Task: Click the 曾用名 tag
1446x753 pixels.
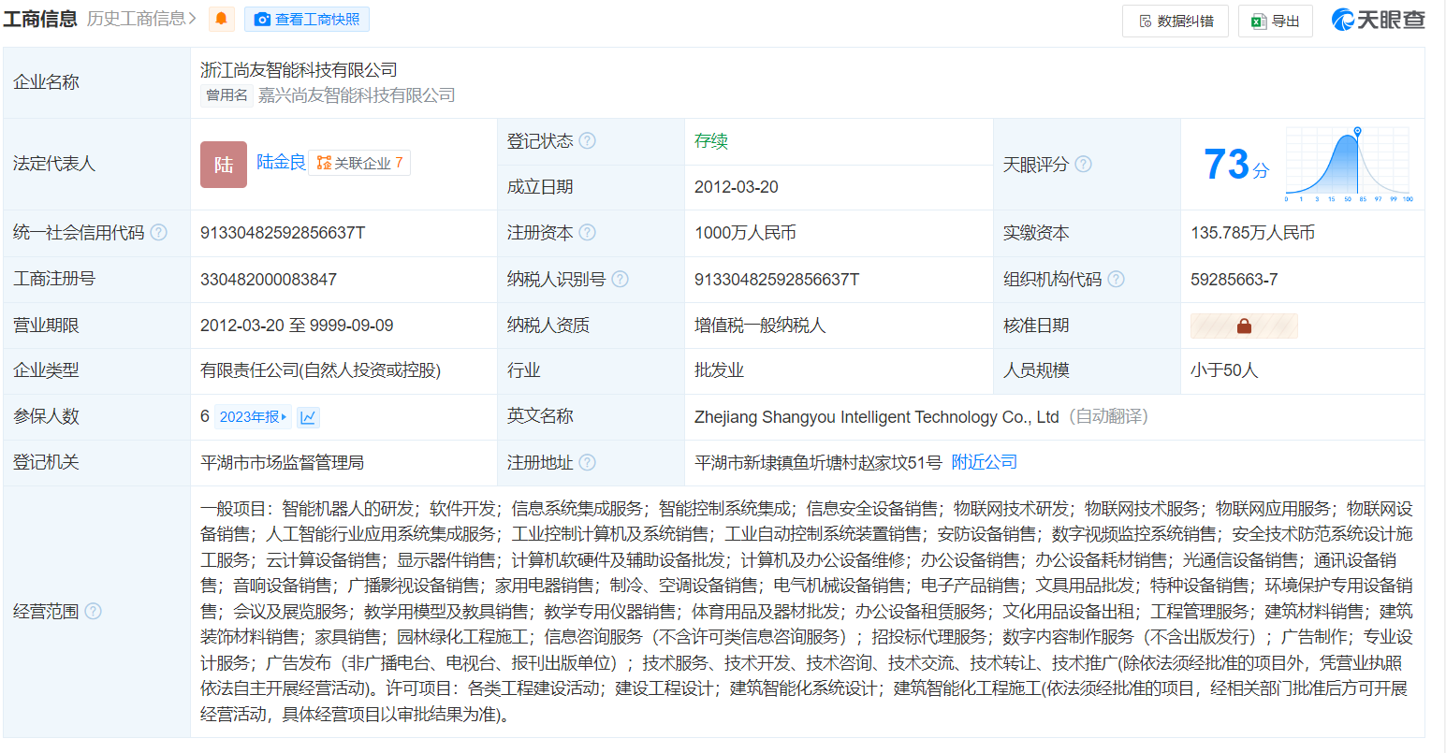Action: pyautogui.click(x=227, y=95)
